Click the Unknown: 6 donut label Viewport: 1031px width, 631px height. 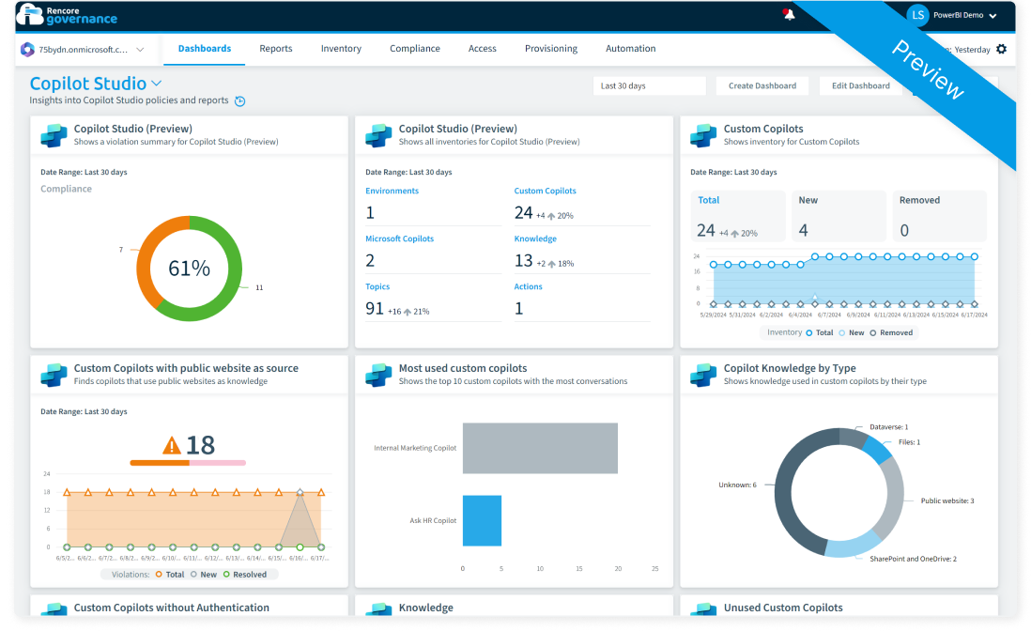[737, 485]
